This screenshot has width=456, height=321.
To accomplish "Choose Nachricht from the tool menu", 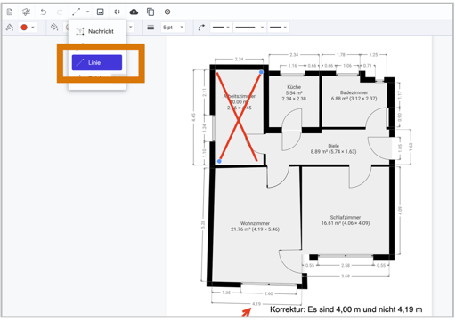I will click(95, 31).
